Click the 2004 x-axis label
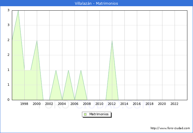The width and height of the screenshot is (193, 133). tap(62, 104)
